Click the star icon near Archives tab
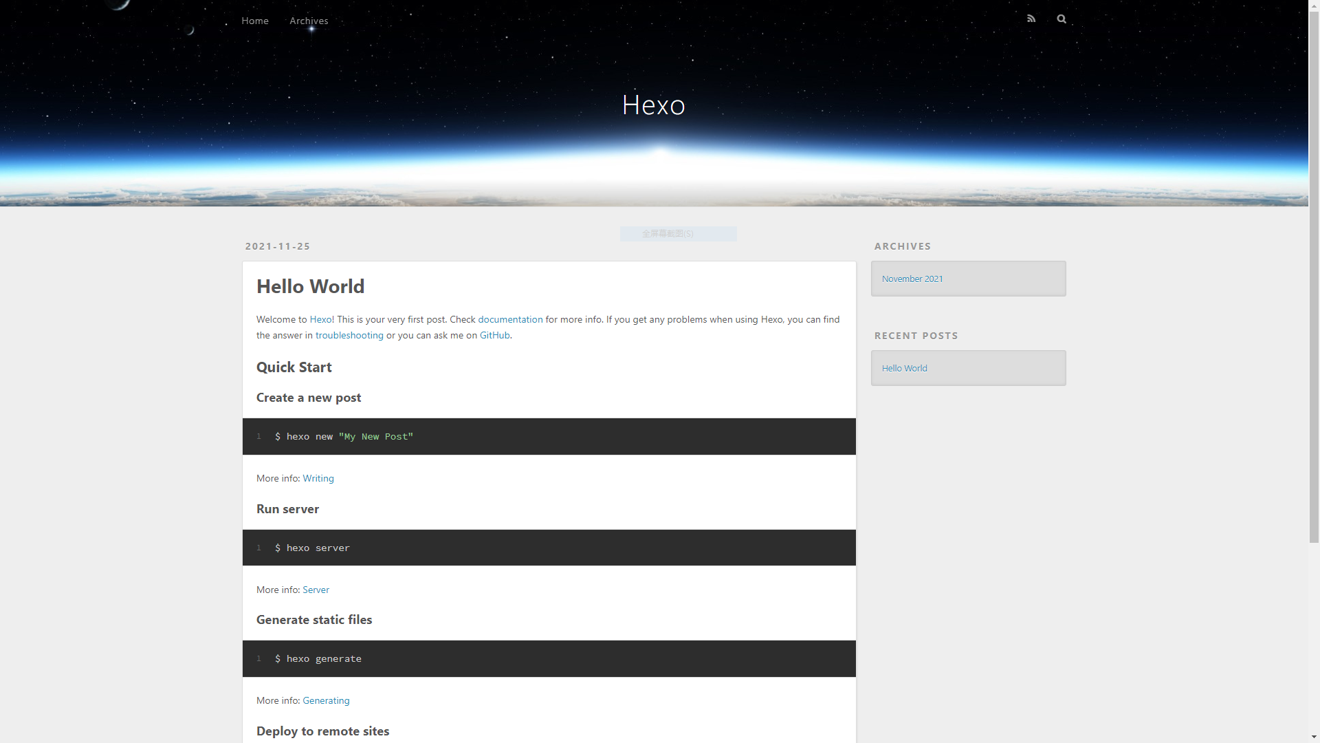The image size is (1320, 743). 312,29
